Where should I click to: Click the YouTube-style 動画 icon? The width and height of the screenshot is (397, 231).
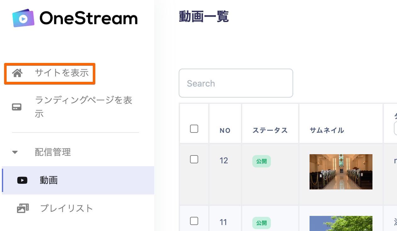22,180
